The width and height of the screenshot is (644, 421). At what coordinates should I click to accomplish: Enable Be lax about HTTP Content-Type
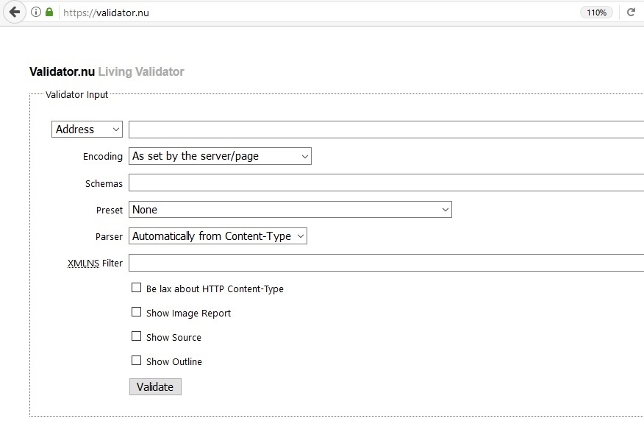coord(136,288)
